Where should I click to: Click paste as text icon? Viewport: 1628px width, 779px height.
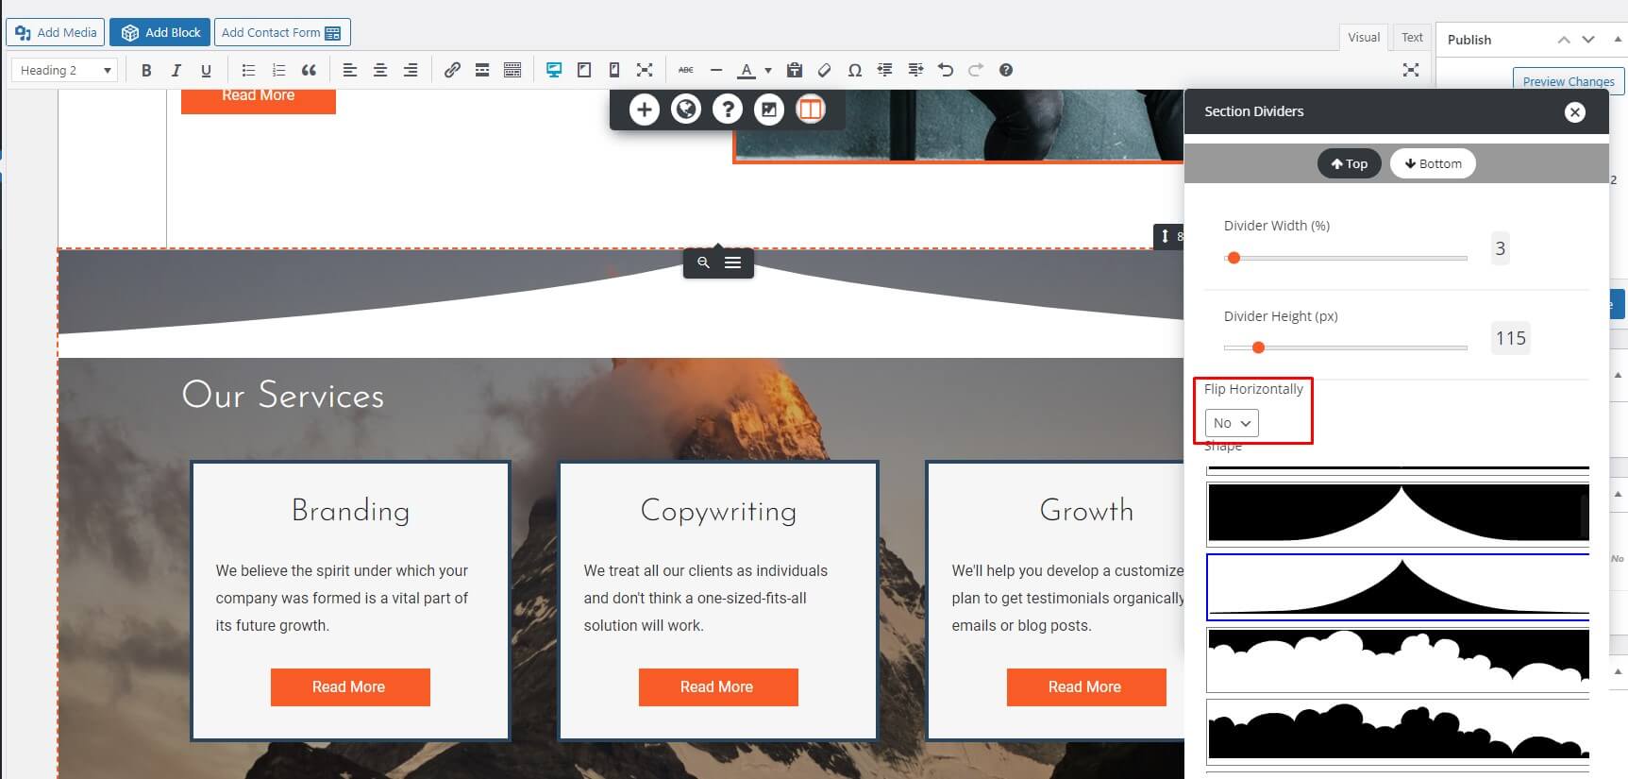pyautogui.click(x=795, y=70)
